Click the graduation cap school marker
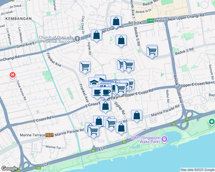 click(94, 83)
